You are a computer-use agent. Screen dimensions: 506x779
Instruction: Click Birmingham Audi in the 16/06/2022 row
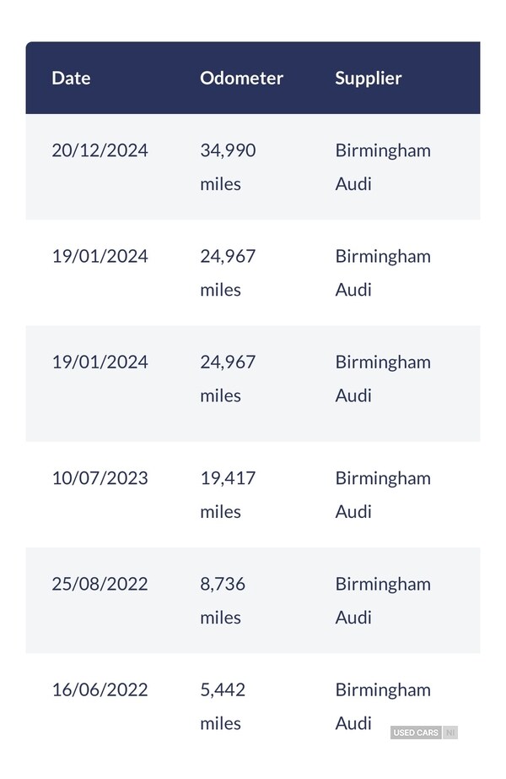(383, 705)
